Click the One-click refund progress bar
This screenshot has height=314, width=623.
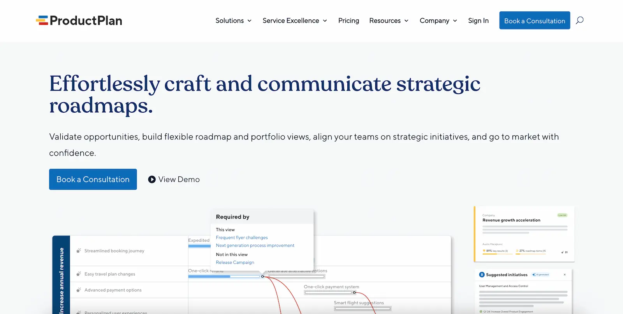point(224,277)
